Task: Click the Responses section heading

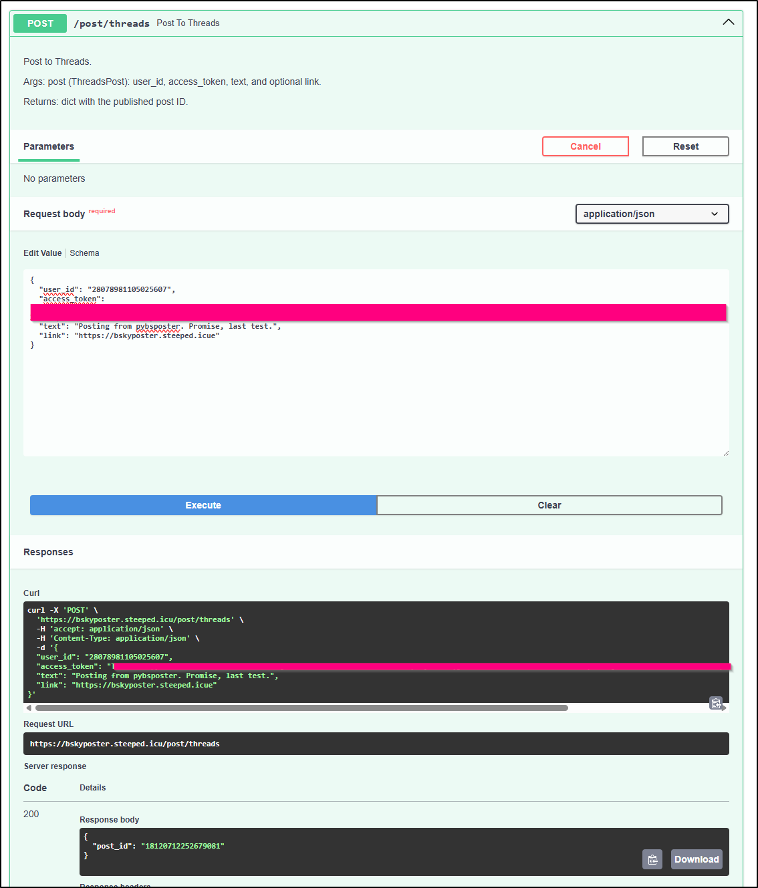Action: 48,552
